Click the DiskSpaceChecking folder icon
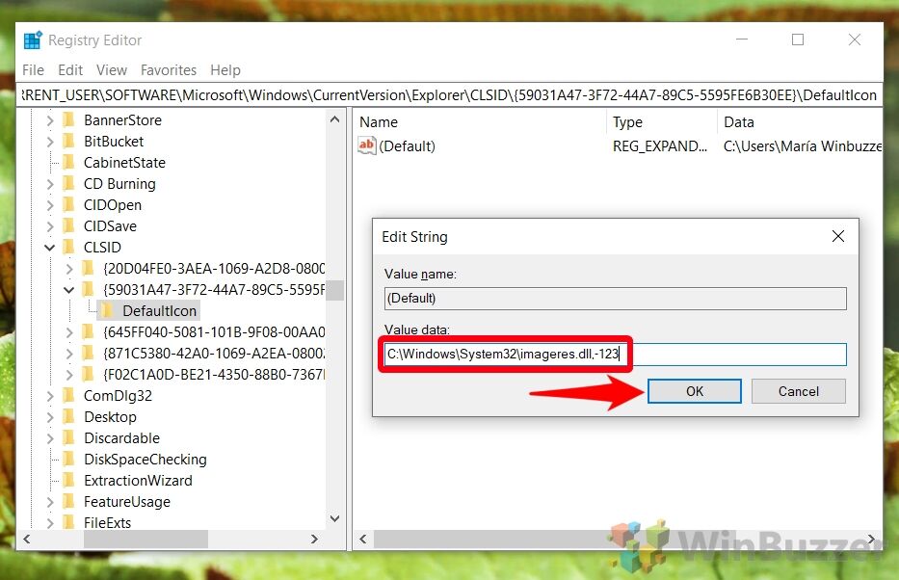Screen dimensions: 899x580 [x=68, y=459]
